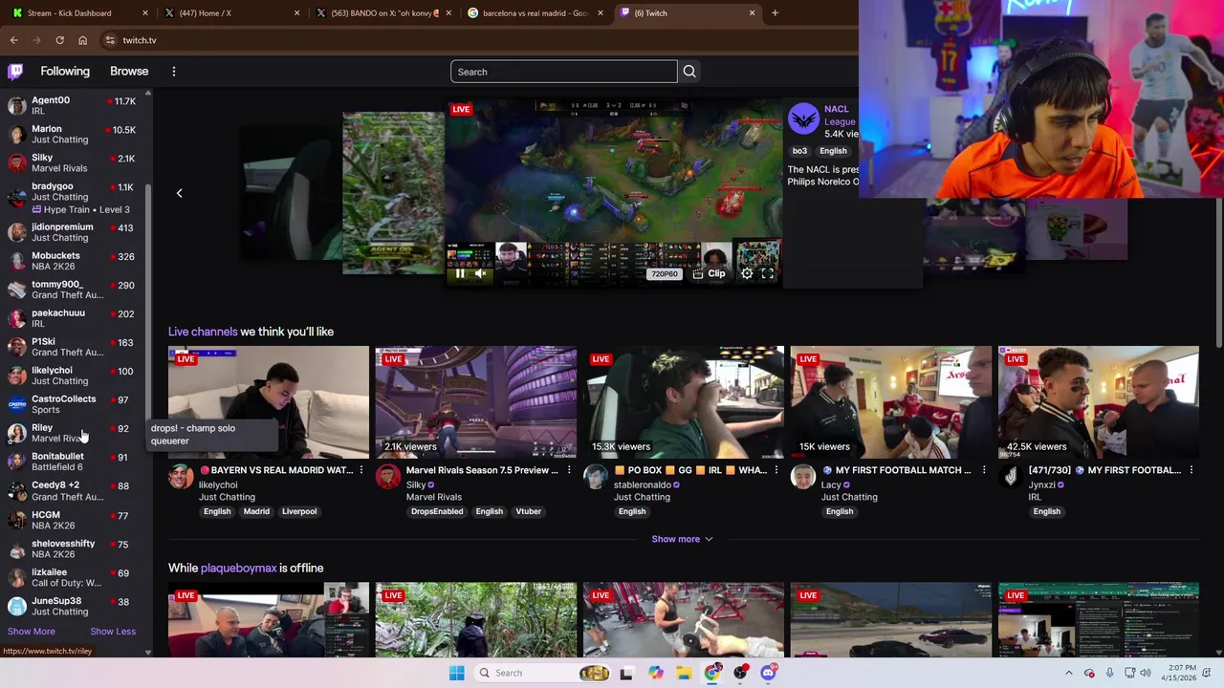Open options for the stableronaldo stream card
The image size is (1224, 688).
(x=776, y=470)
